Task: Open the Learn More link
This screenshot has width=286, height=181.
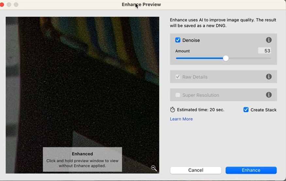Action: (181, 119)
